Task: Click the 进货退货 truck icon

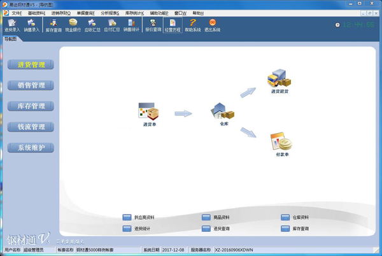Action: (279, 79)
